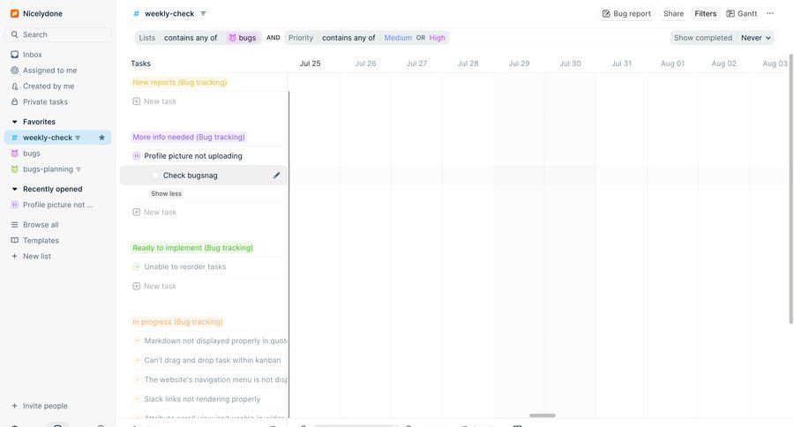Open the Bug report form
The width and height of the screenshot is (794, 427).
[x=626, y=13]
